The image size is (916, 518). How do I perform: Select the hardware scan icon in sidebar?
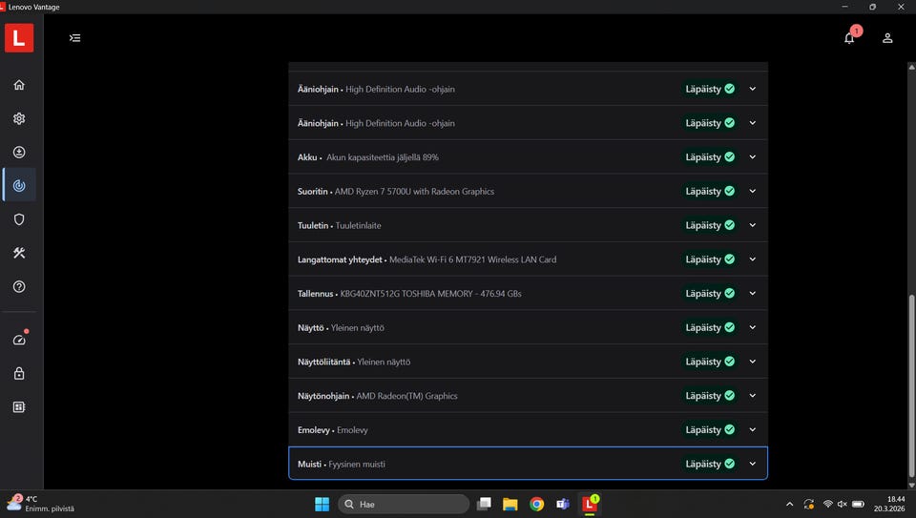[x=19, y=186]
